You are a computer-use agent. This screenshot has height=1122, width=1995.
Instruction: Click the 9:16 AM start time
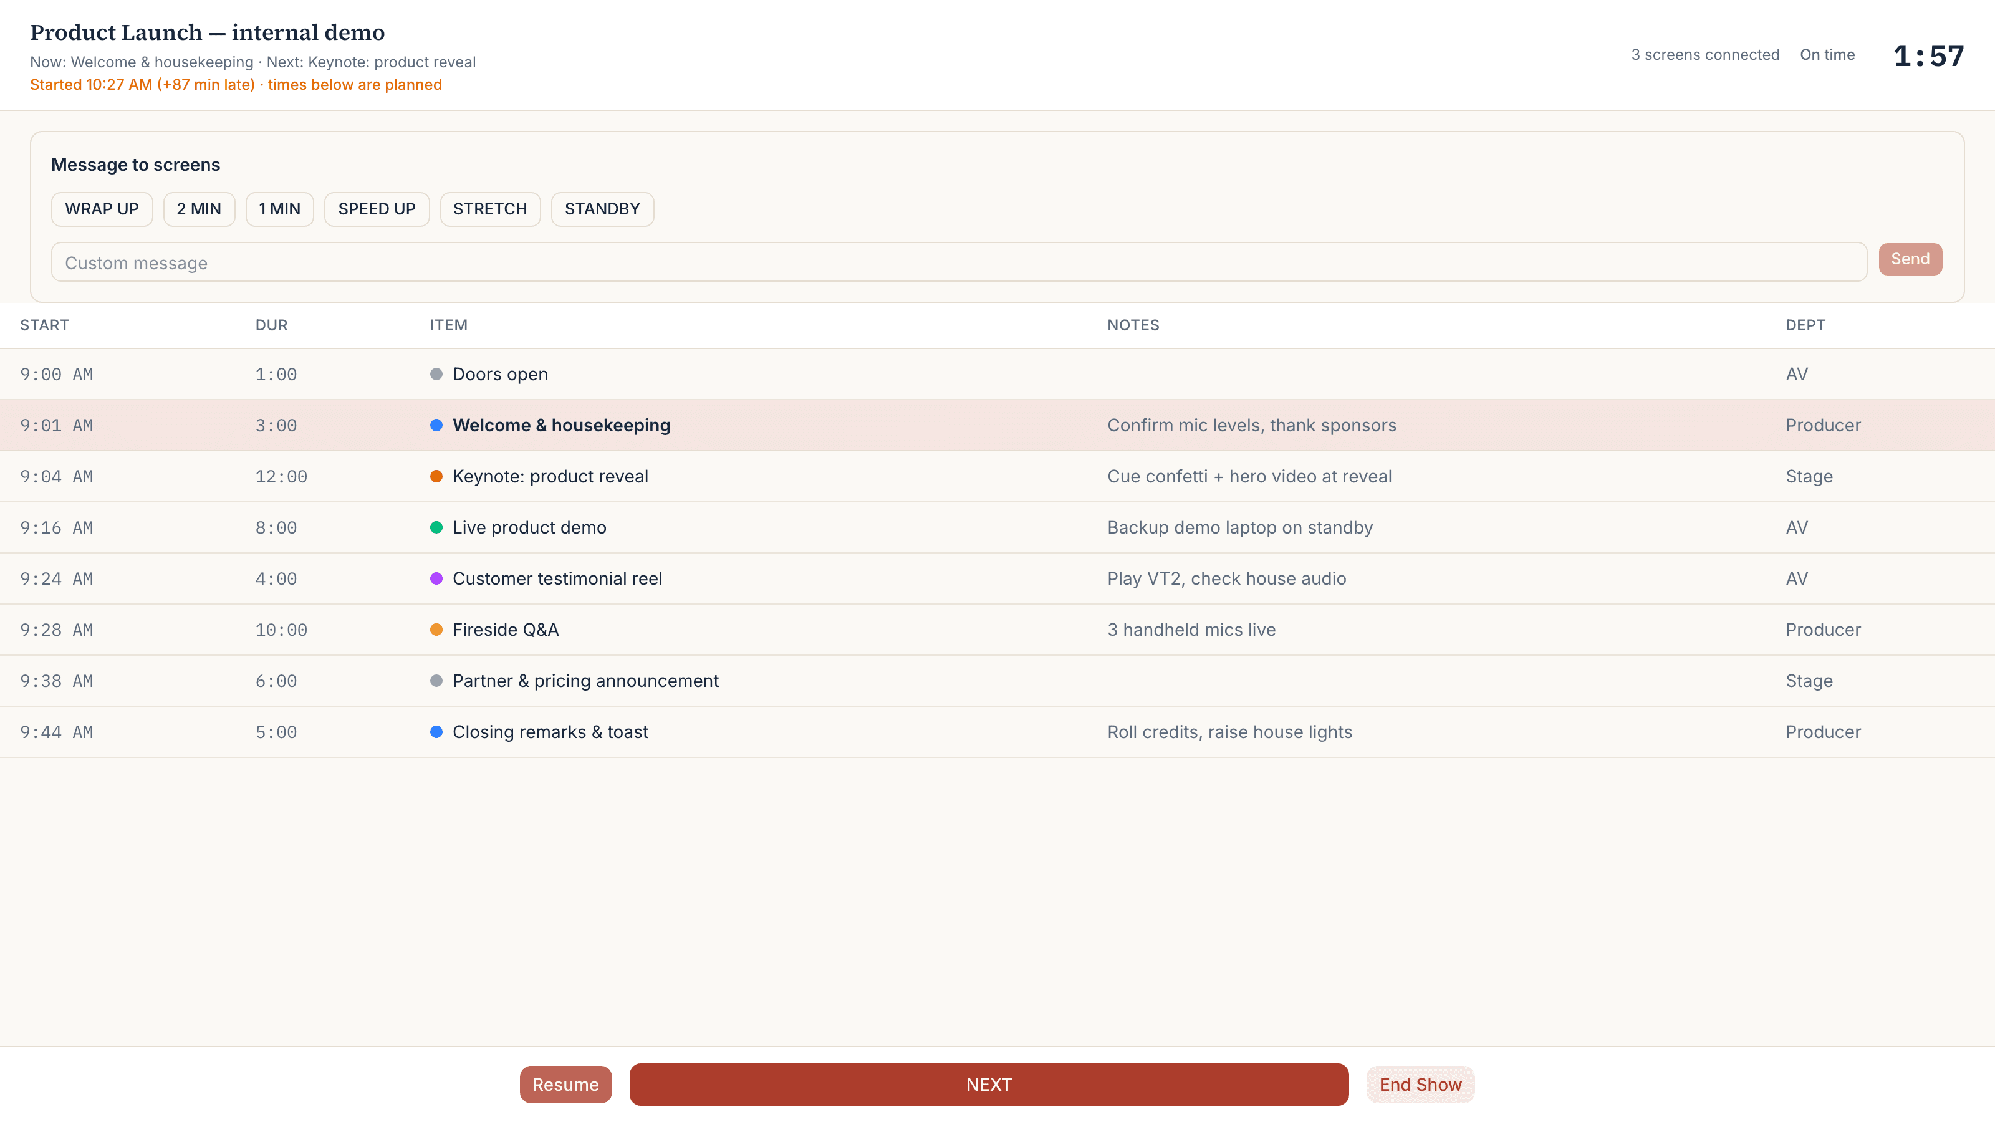point(57,527)
